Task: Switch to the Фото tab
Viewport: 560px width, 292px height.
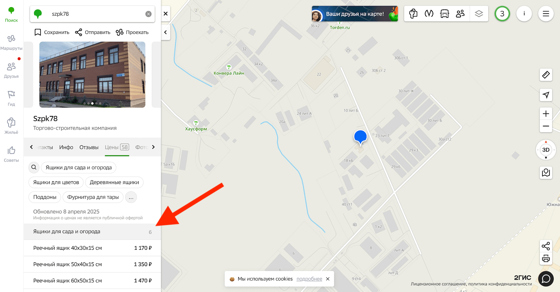Action: [x=142, y=147]
